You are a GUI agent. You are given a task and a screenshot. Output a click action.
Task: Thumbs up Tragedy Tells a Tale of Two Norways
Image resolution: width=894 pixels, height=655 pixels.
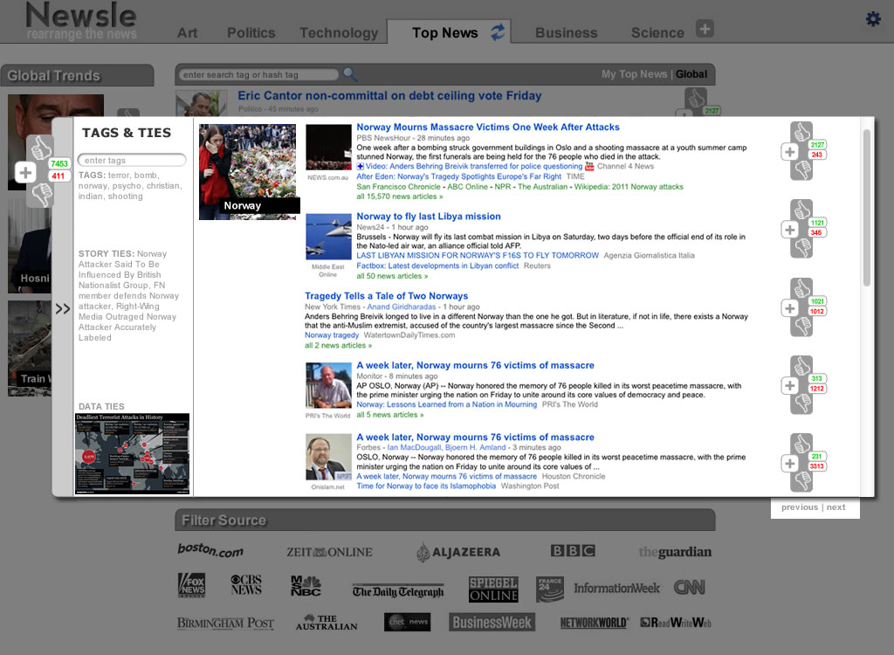click(801, 289)
